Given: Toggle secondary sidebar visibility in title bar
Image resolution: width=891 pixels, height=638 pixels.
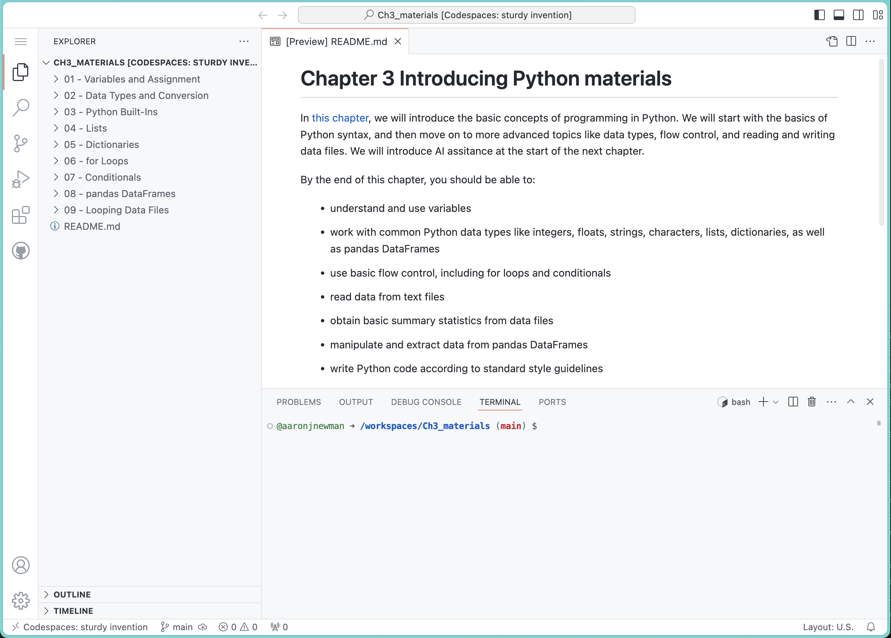Looking at the screenshot, I should click(858, 15).
